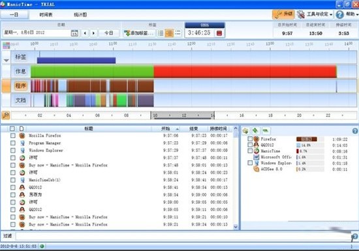359x251 pixels.
Task: Click first toolbar icon in summary panel
Action: pos(245,131)
